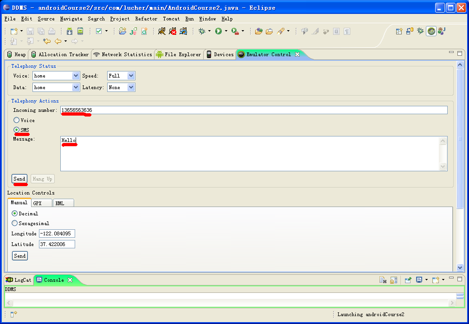
Task: Select the Voice radio button
Action: pos(16,120)
